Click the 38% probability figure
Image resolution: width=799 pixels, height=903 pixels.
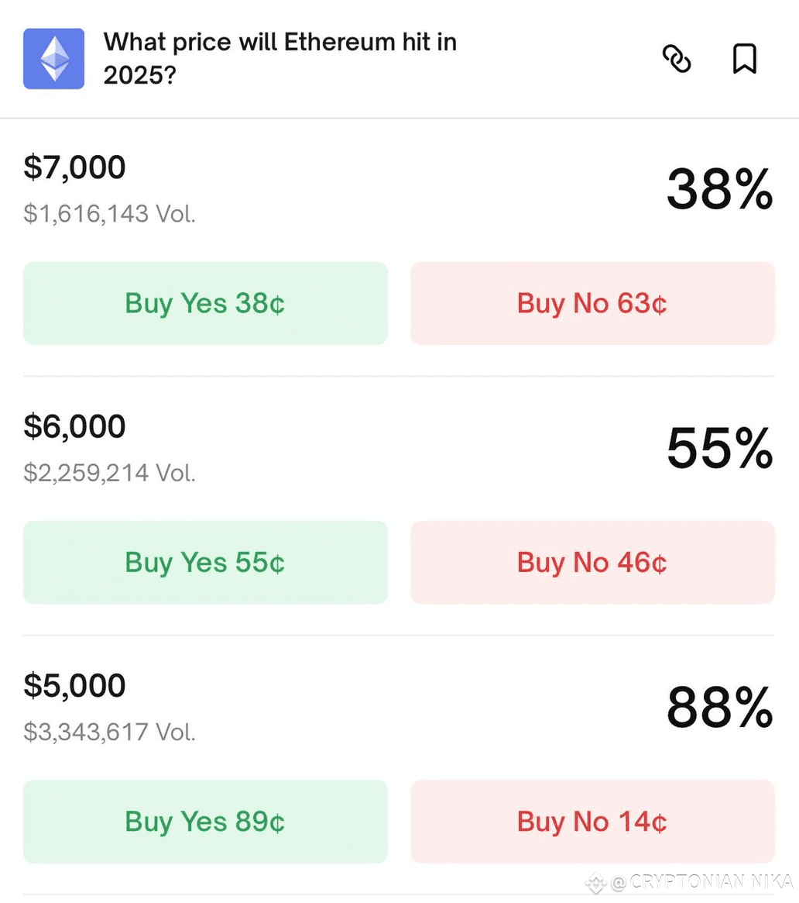pyautogui.click(x=719, y=189)
